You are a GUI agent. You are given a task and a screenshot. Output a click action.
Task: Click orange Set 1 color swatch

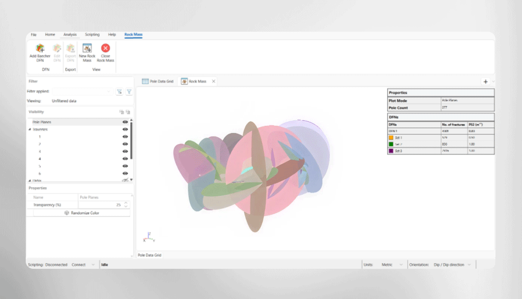tap(391, 137)
